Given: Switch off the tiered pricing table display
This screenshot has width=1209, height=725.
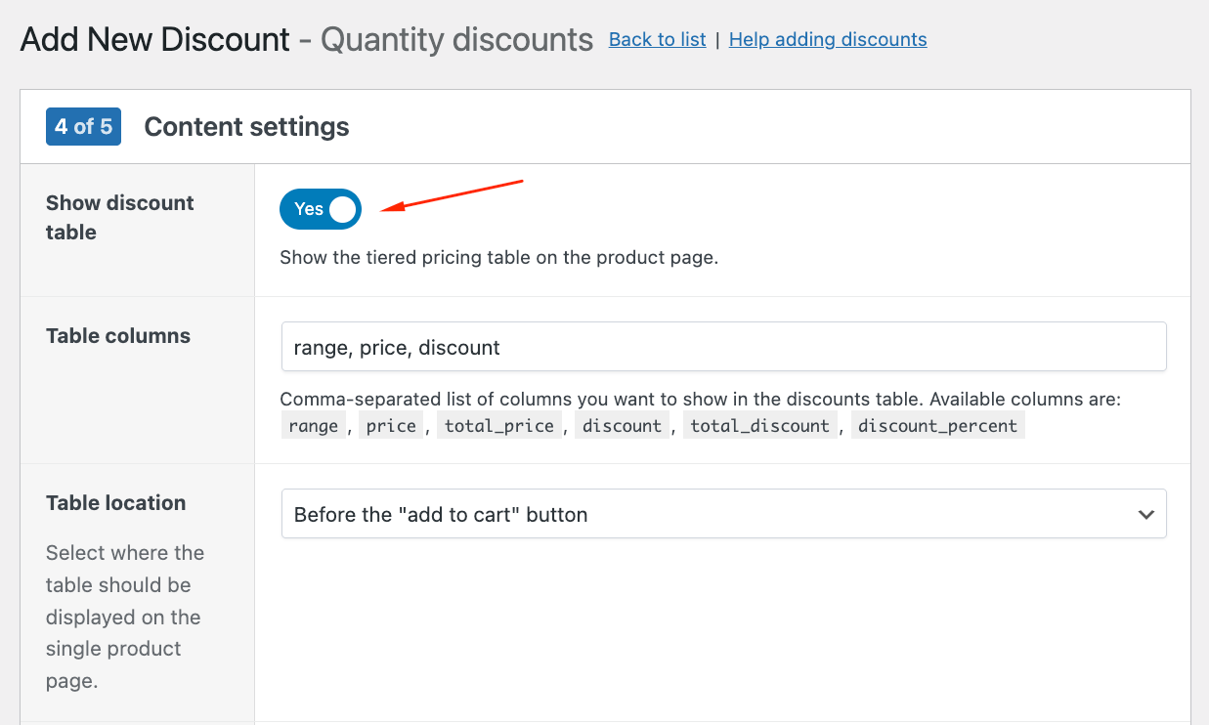Looking at the screenshot, I should pyautogui.click(x=320, y=208).
